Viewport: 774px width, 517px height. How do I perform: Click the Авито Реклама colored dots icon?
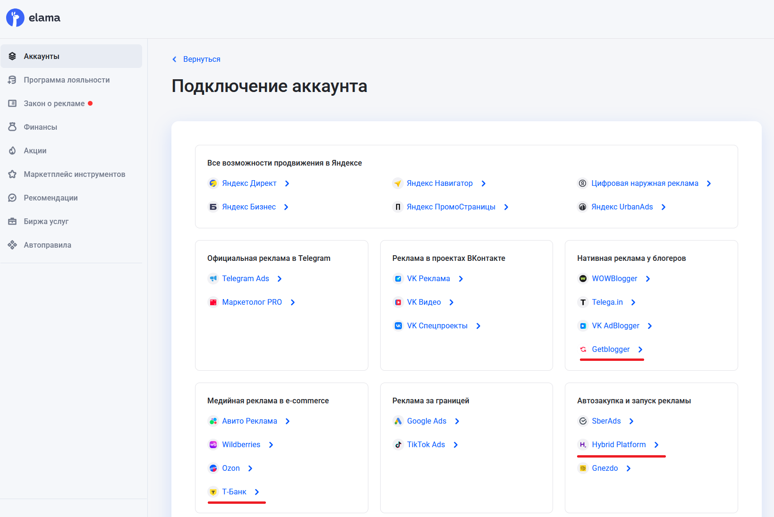click(213, 421)
